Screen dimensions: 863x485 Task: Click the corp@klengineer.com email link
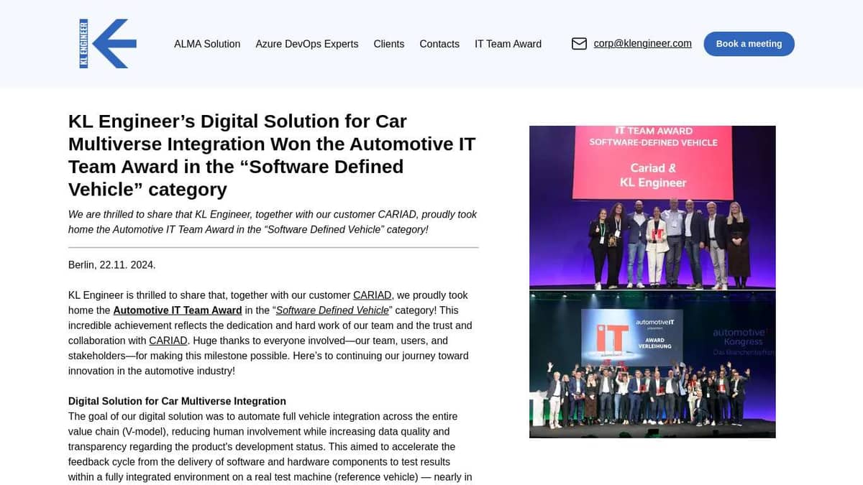pyautogui.click(x=642, y=44)
